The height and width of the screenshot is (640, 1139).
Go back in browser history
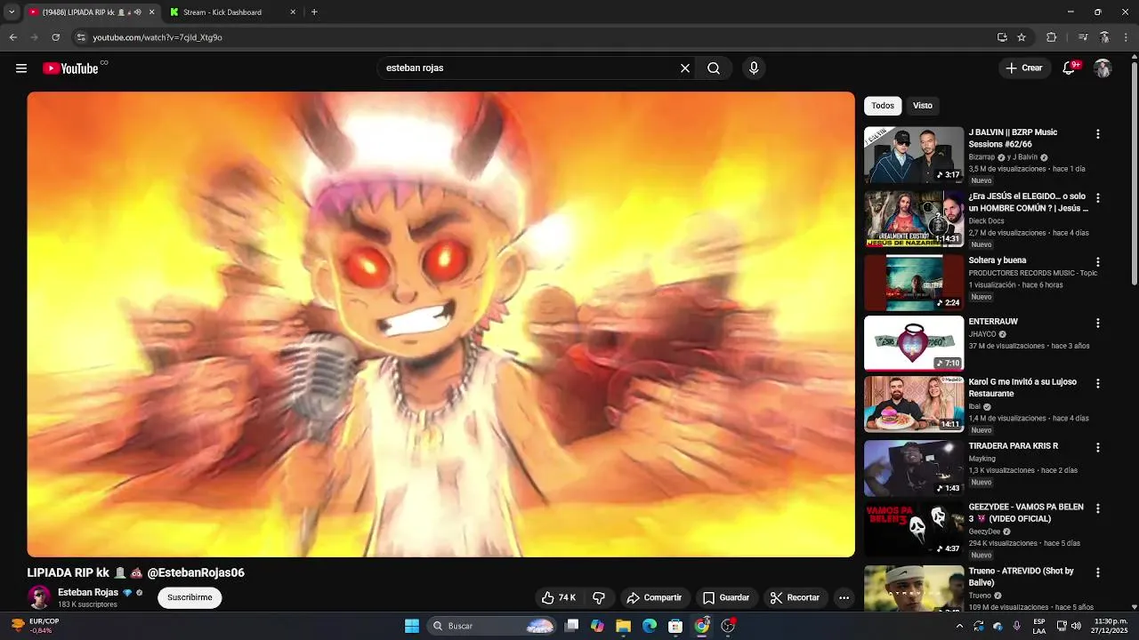coord(12,37)
